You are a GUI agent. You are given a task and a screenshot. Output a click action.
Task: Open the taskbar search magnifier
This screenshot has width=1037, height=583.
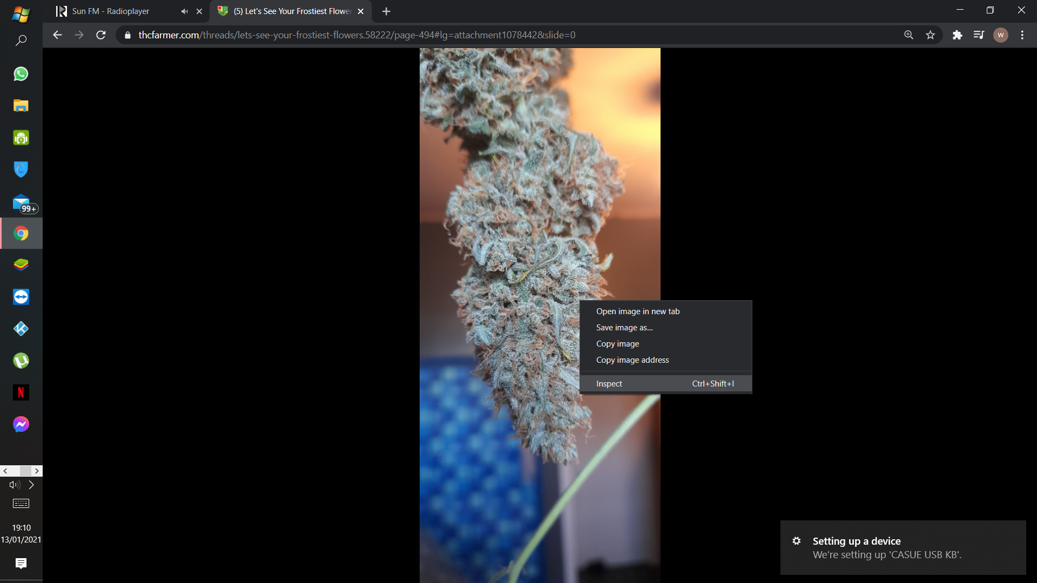[21, 41]
